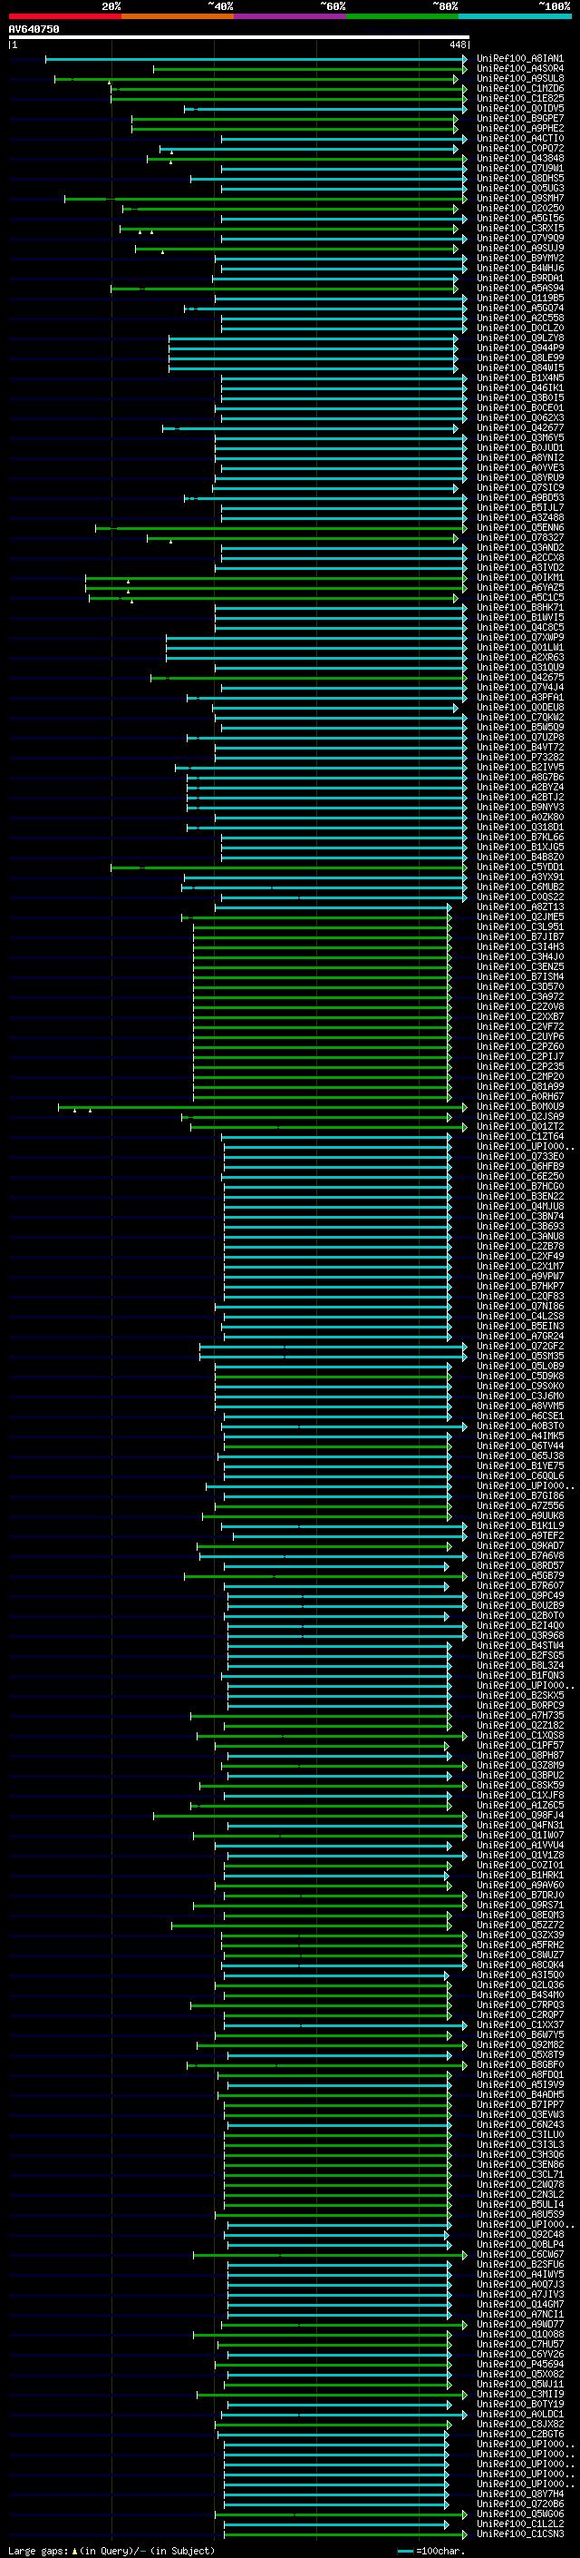Click the green ~80% identity color bar
The image size is (580, 2558).
point(402,16)
